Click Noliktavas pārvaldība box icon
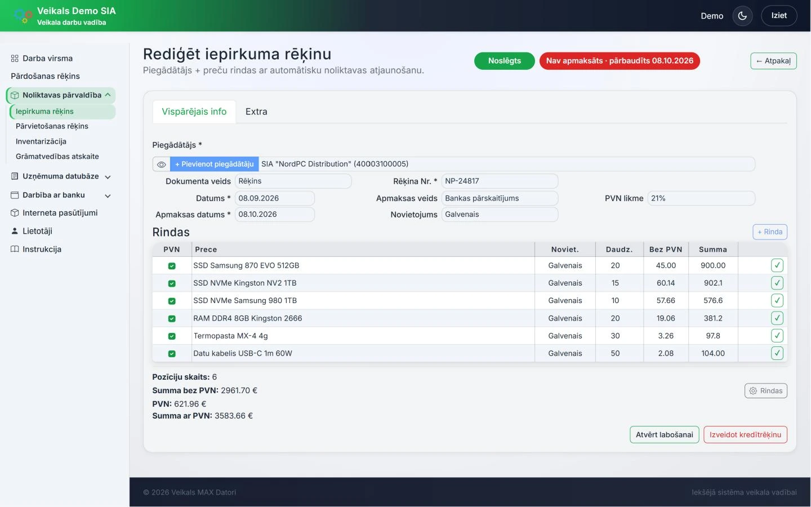The width and height of the screenshot is (811, 507). pyautogui.click(x=15, y=95)
